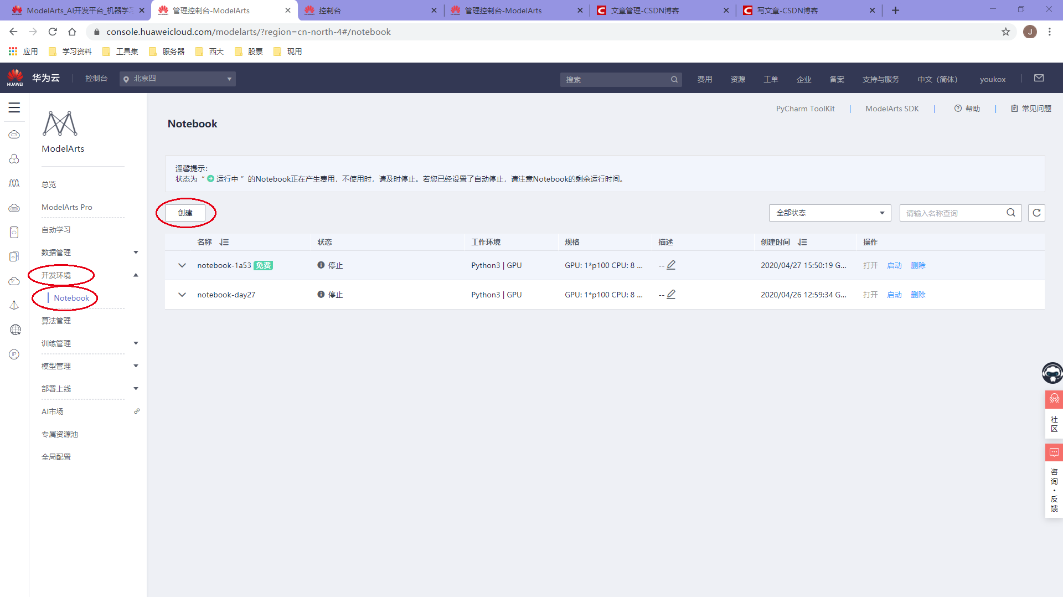1063x597 pixels.
Task: Bookmark this page with star icon
Action: click(x=1005, y=32)
